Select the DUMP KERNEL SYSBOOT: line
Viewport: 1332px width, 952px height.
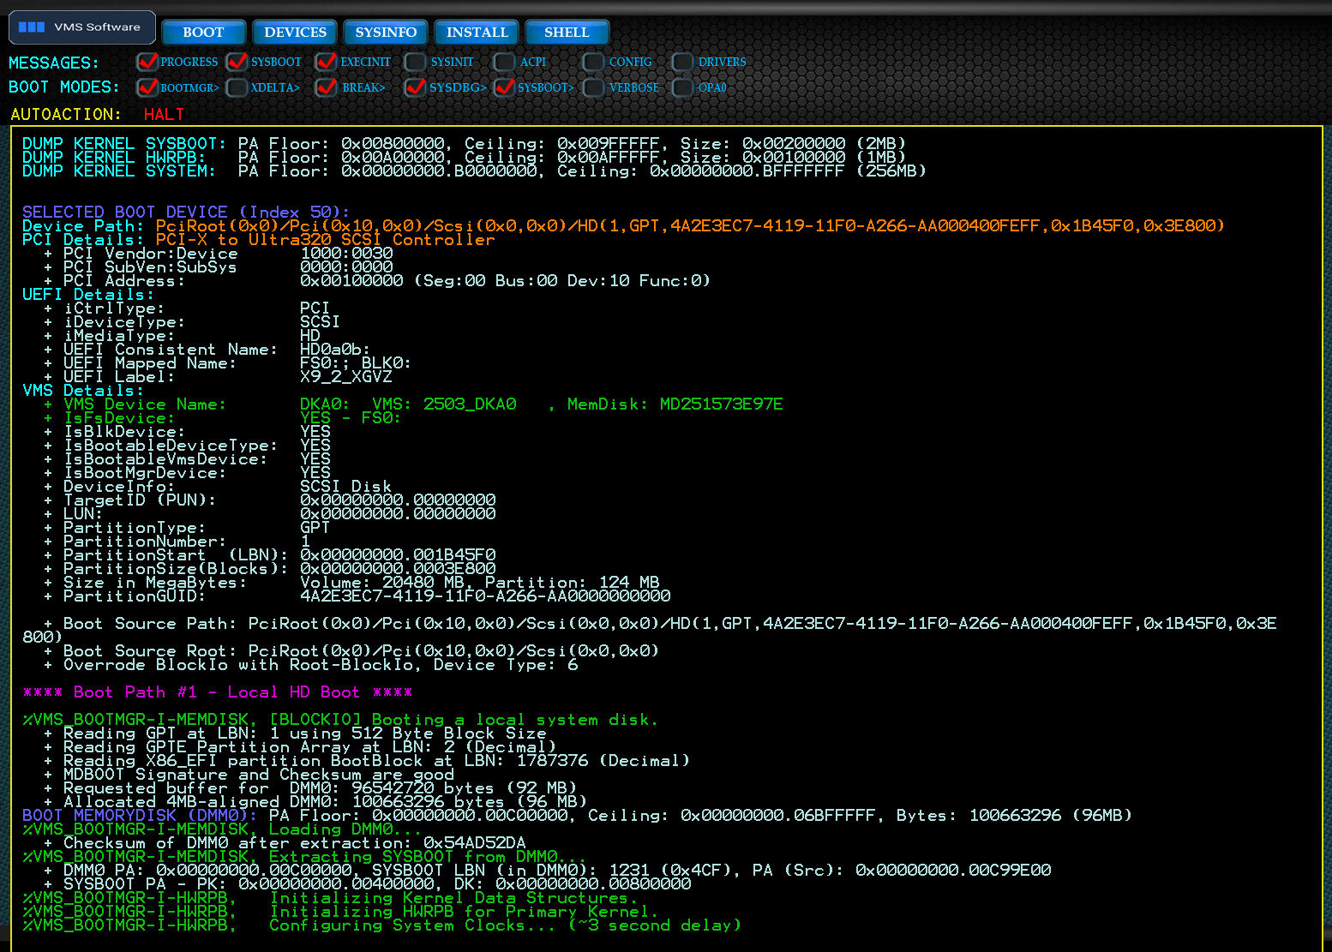point(464,143)
